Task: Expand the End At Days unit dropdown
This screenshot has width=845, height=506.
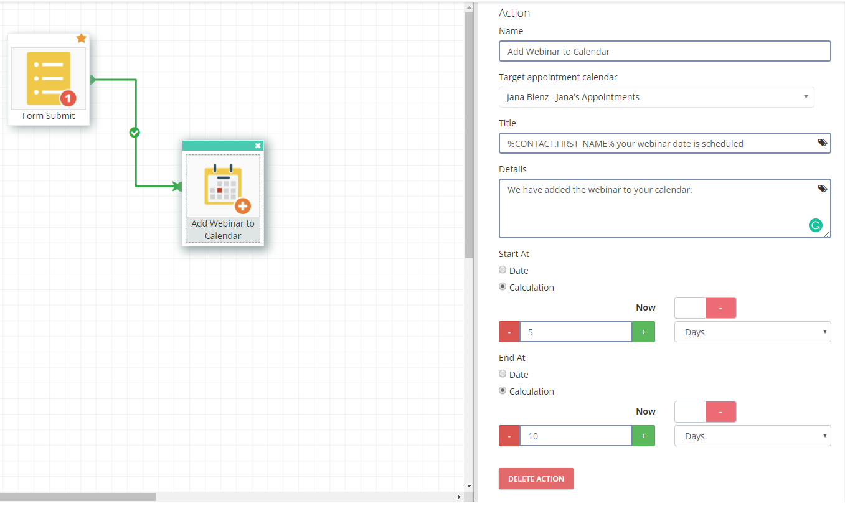Action: [752, 436]
